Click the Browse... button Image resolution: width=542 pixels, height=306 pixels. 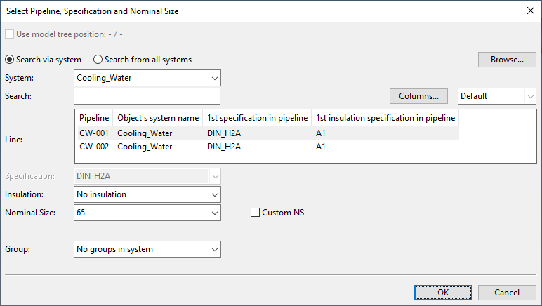[507, 60]
